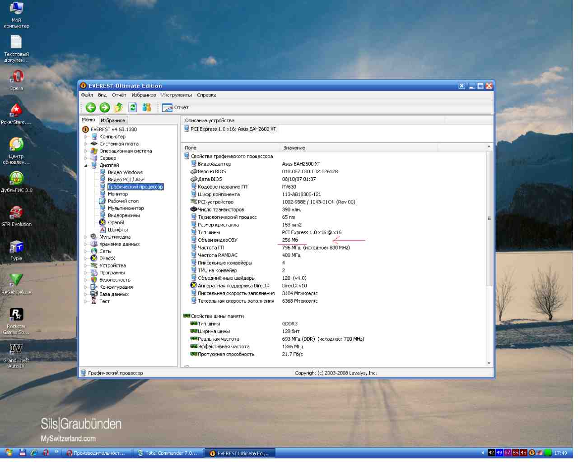Expand the Сервер tree node
This screenshot has width=578, height=462.
pos(86,158)
